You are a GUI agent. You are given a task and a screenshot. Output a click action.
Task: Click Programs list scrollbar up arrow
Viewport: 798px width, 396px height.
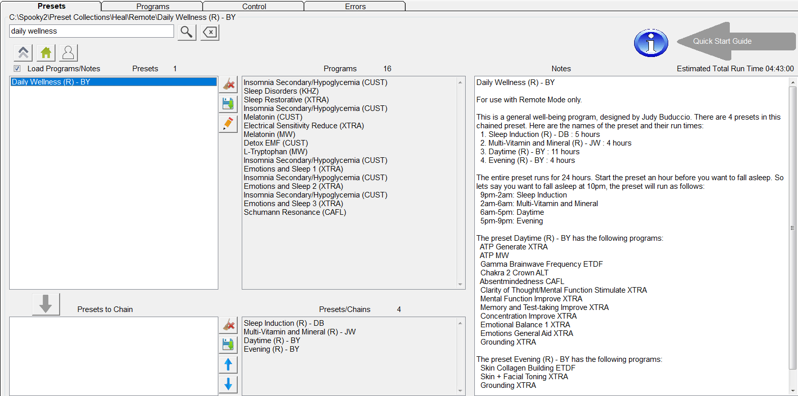461,81
